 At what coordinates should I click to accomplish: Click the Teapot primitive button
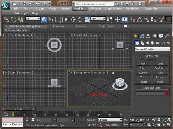click(143, 82)
